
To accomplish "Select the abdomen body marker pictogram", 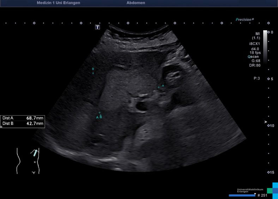I will pos(28,161).
